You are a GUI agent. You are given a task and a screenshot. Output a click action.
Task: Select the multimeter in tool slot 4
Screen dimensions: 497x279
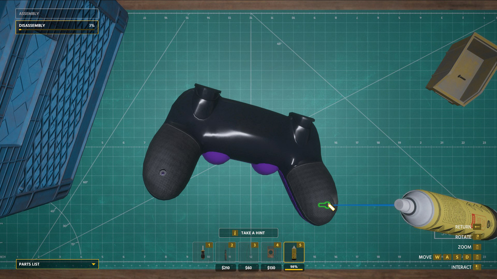coord(271,252)
